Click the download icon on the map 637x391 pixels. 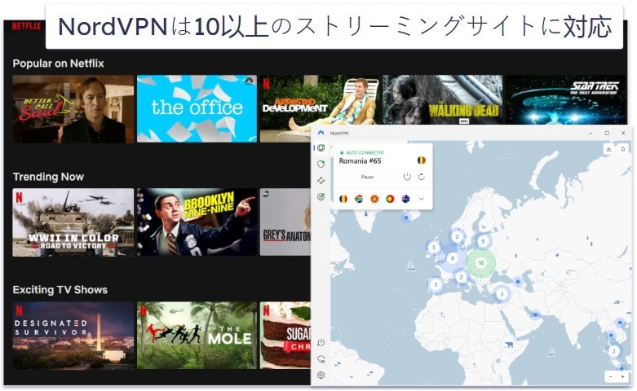[608, 149]
